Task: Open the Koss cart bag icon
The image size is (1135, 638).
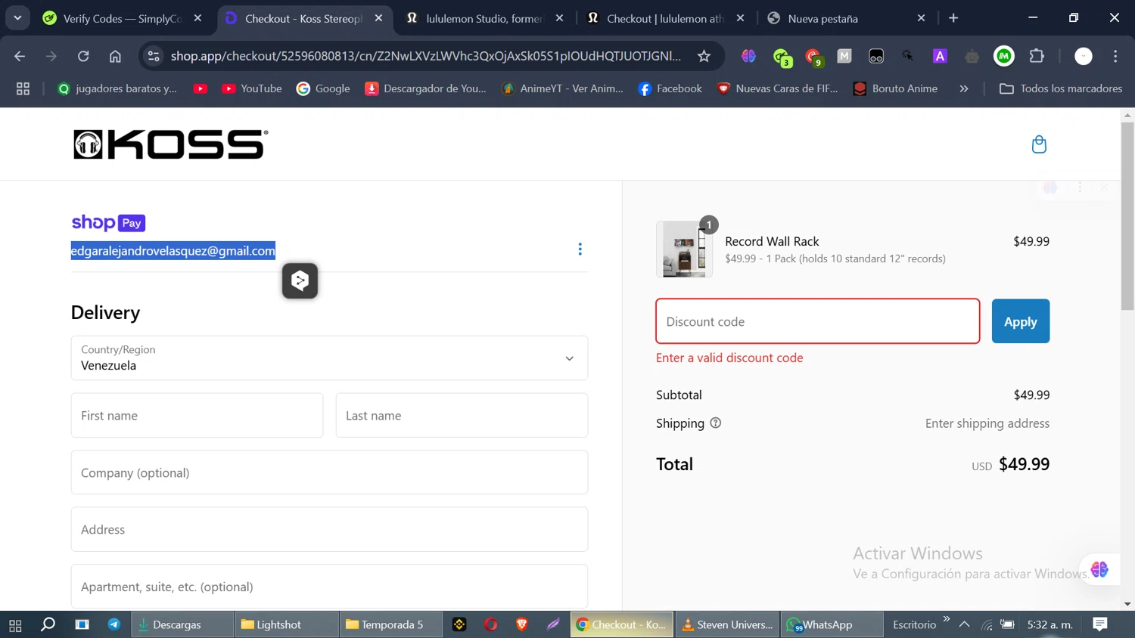Action: (x=1039, y=144)
